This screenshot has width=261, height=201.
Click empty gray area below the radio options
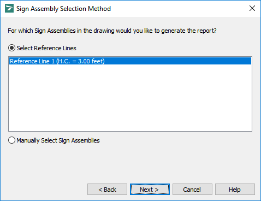[130, 163]
